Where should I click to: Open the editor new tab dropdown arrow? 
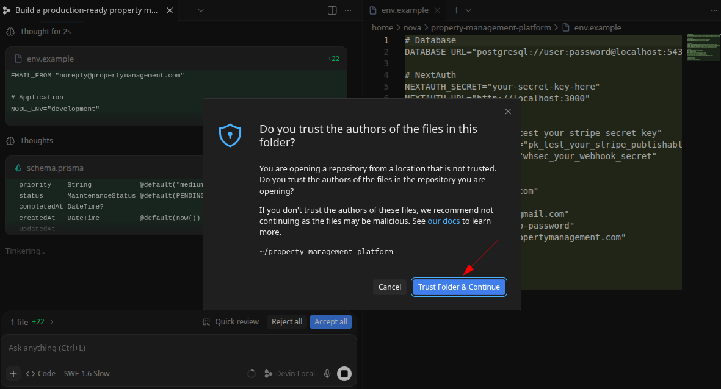click(x=468, y=10)
